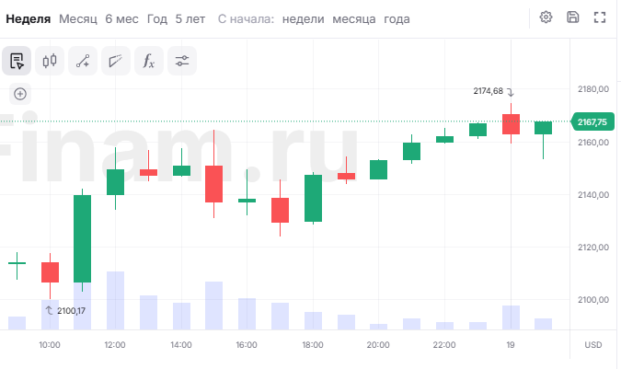This screenshot has width=621, height=369.
Task: Click the 2180,00 price axis label
Action: (x=593, y=89)
